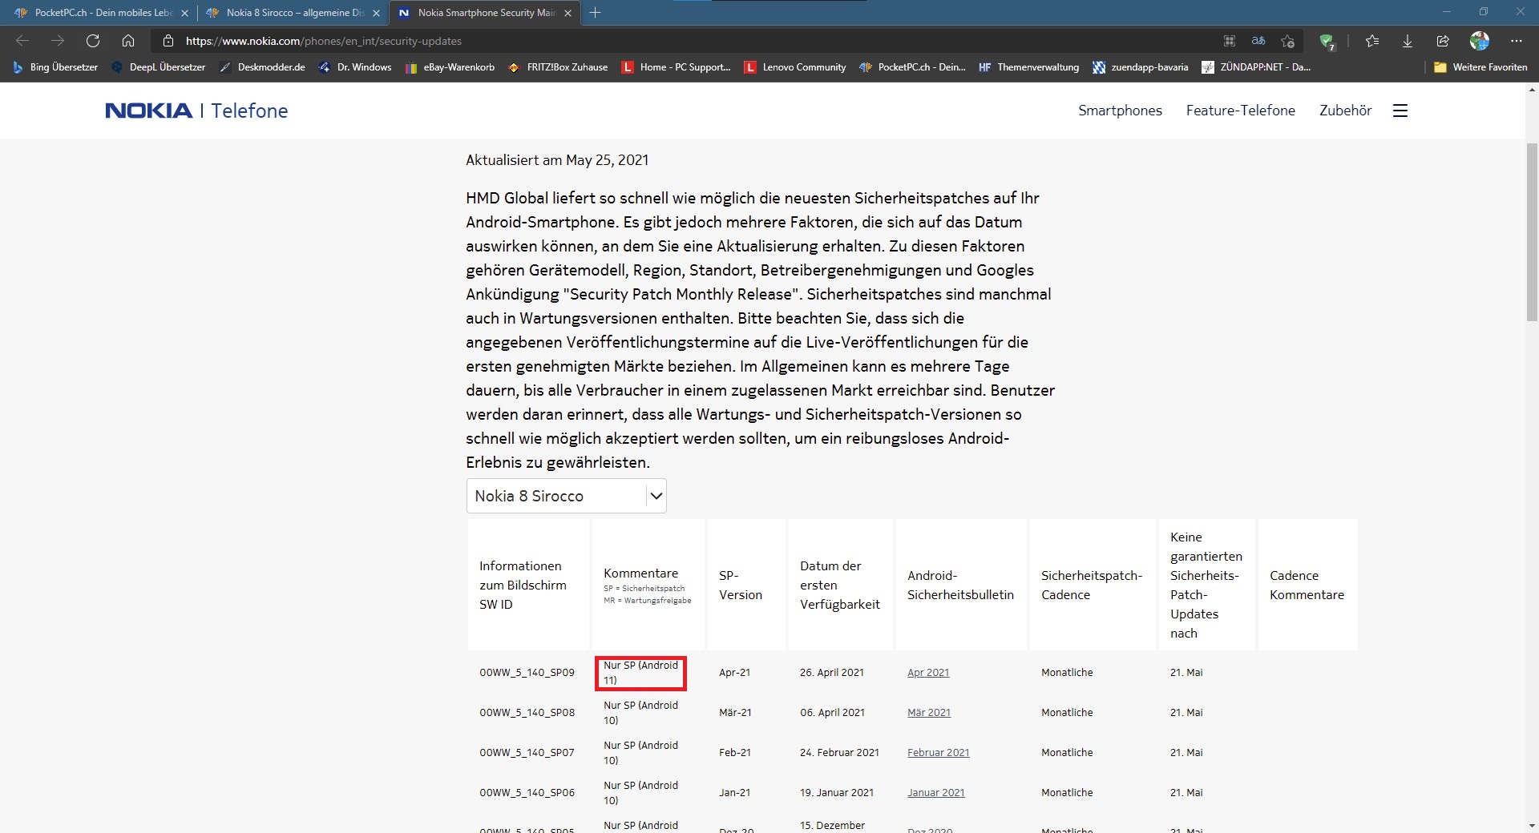Click the Cadence Kommentare column header
This screenshot has width=1539, height=833.
[1307, 585]
